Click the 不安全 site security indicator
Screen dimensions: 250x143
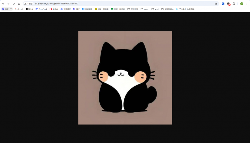28,4
